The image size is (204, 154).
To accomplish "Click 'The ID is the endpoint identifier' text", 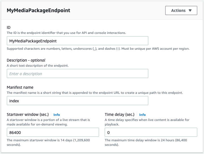I will [x=66, y=33].
